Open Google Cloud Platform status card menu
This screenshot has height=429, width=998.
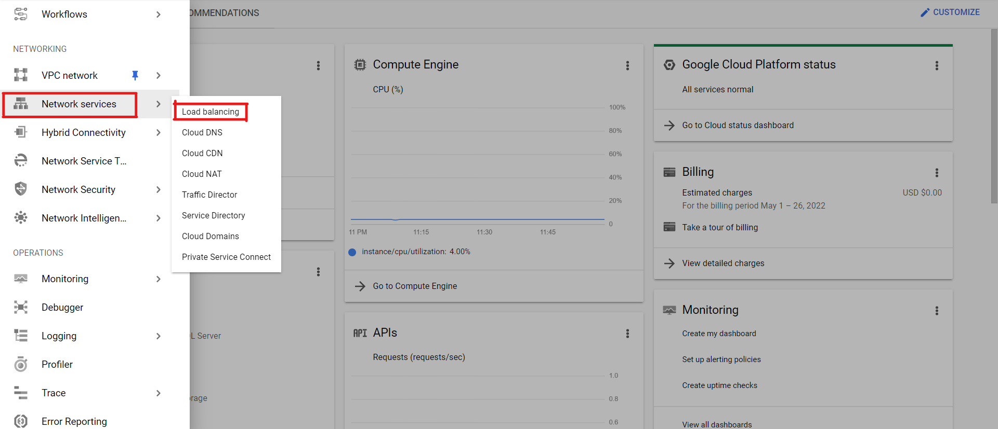tap(937, 65)
